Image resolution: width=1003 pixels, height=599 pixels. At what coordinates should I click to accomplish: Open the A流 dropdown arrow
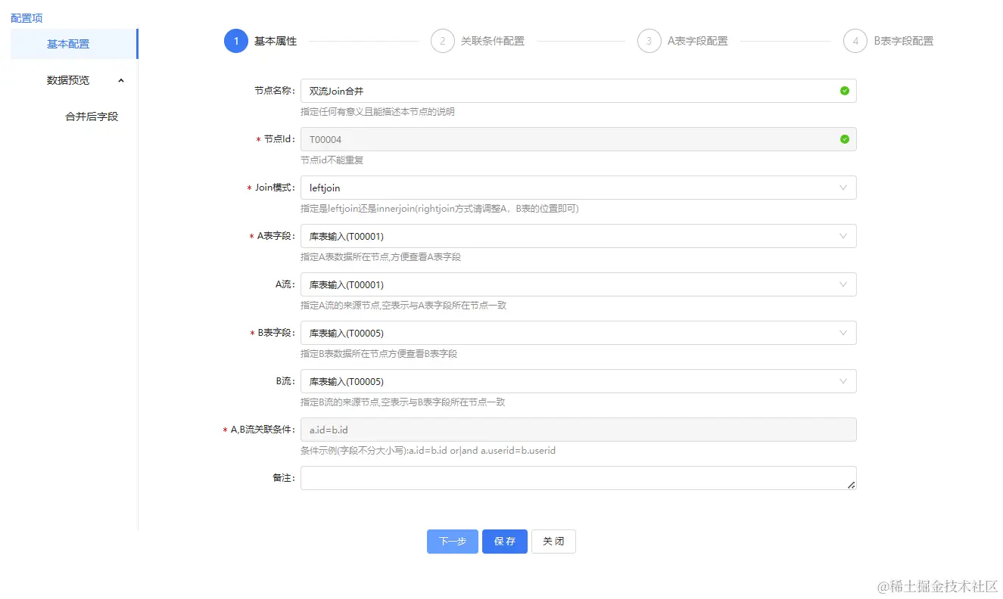[843, 284]
